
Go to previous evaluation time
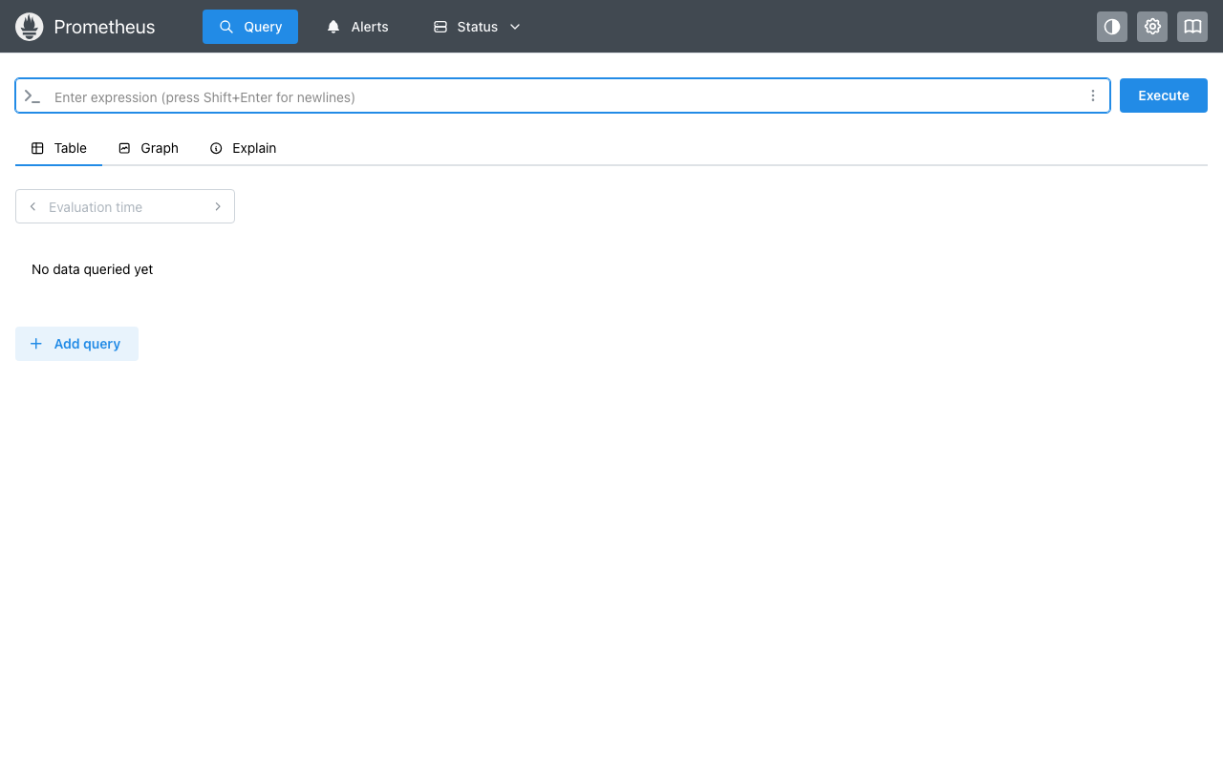(x=32, y=206)
